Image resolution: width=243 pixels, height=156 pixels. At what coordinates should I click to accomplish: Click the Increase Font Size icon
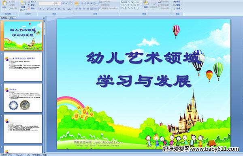pos(64,3)
